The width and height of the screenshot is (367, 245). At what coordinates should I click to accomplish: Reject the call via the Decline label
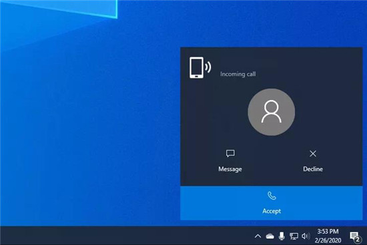[313, 169]
